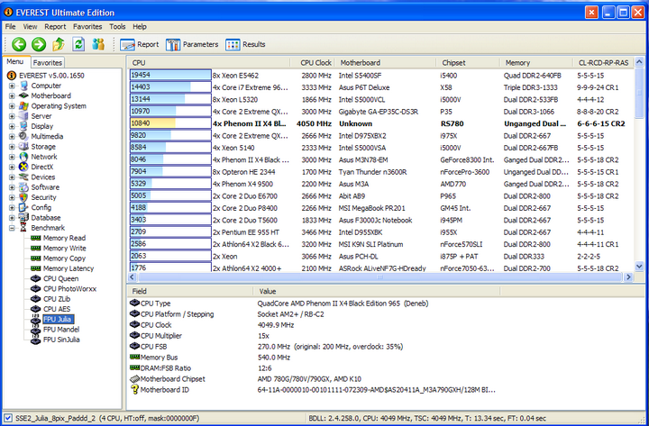
Task: Click the Security shield icon
Action: coord(23,197)
